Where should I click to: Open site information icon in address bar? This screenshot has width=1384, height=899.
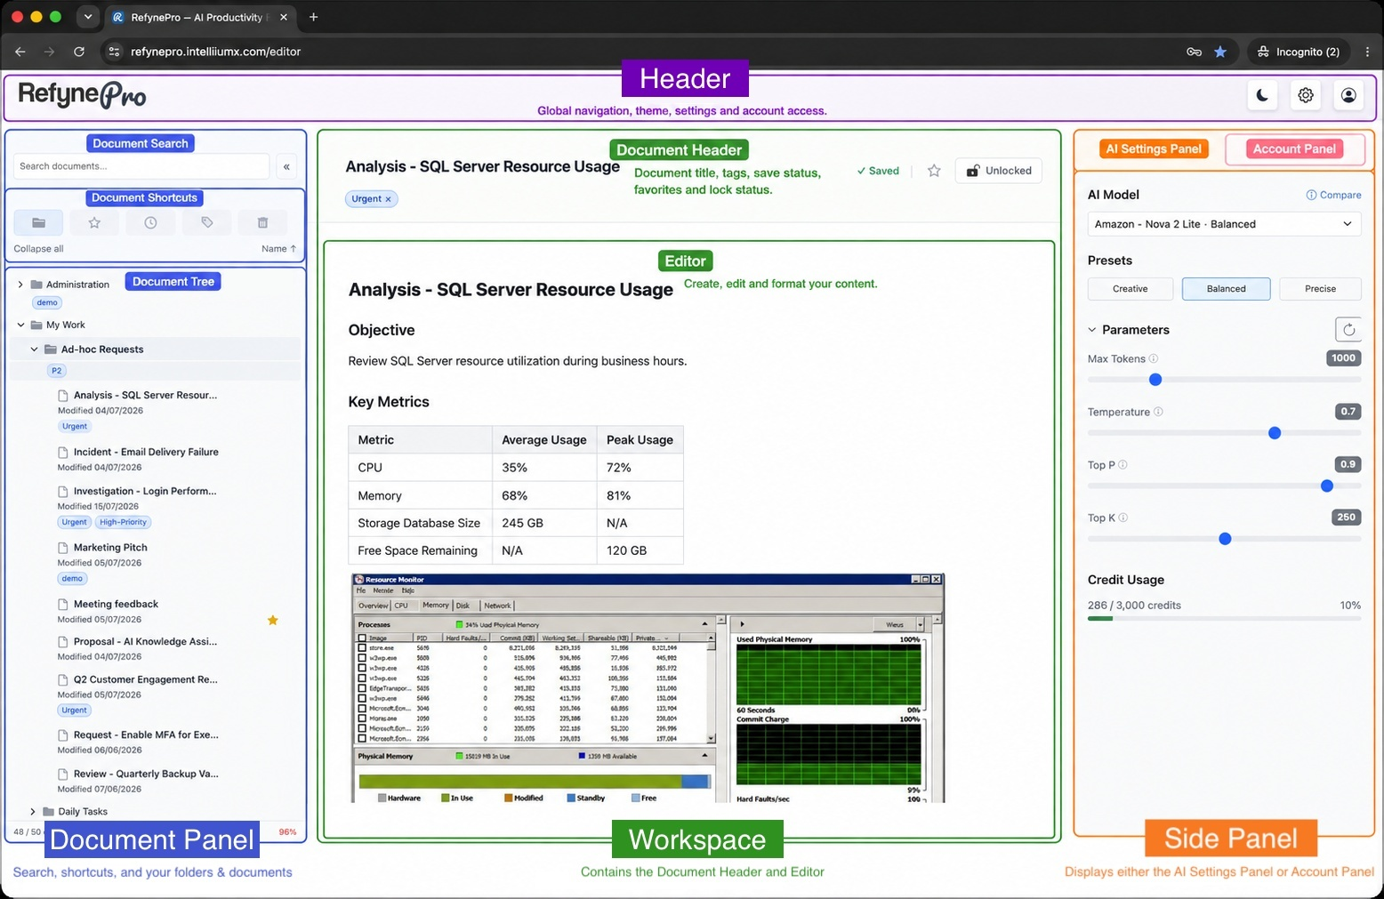[x=114, y=52]
